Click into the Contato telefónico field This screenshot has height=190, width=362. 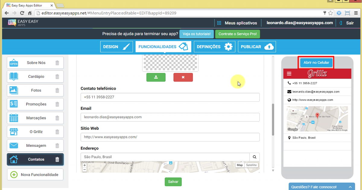(170, 97)
